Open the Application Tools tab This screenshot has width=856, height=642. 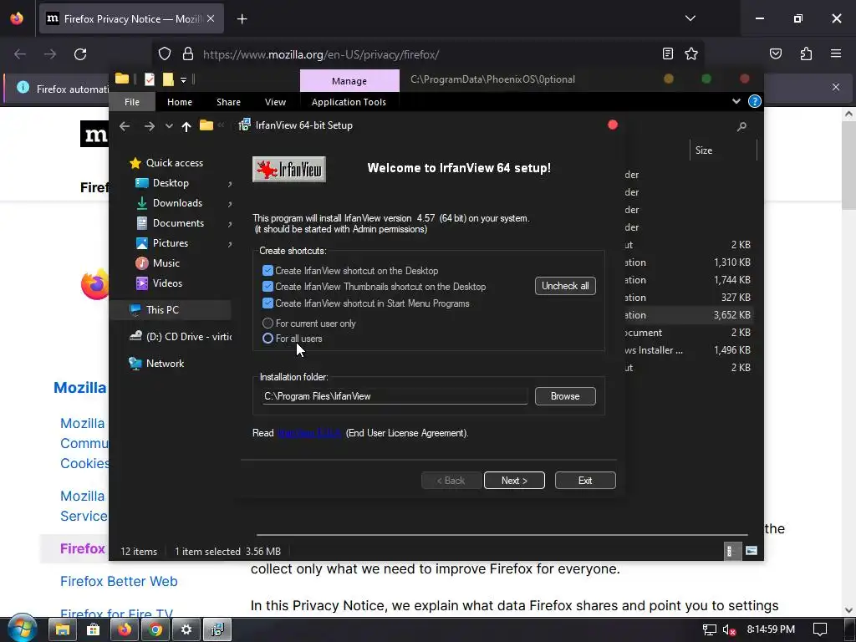tap(349, 102)
